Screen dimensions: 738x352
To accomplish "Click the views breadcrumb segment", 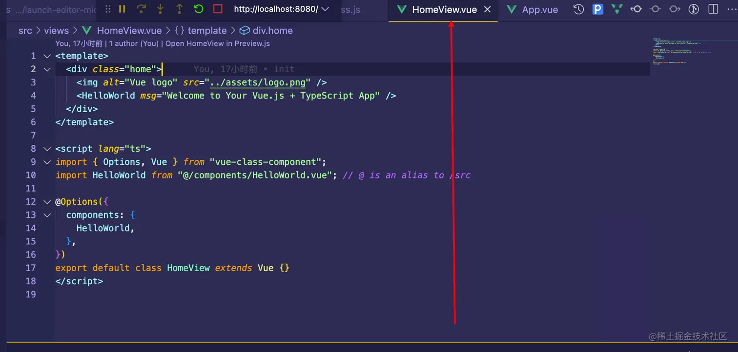I will click(56, 31).
